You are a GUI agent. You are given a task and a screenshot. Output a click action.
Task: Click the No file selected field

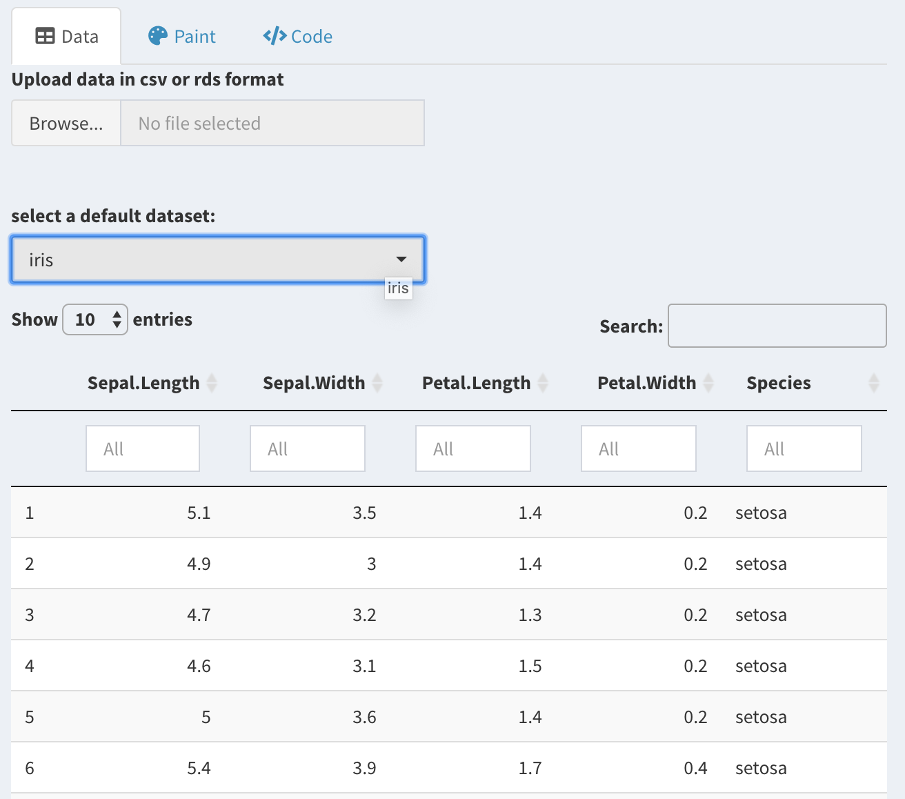pos(272,124)
